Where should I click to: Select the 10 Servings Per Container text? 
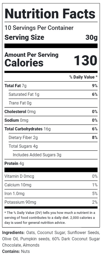(x=39, y=28)
